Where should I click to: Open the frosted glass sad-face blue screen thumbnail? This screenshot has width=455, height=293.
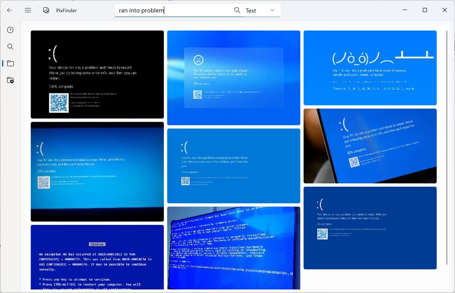233,78
